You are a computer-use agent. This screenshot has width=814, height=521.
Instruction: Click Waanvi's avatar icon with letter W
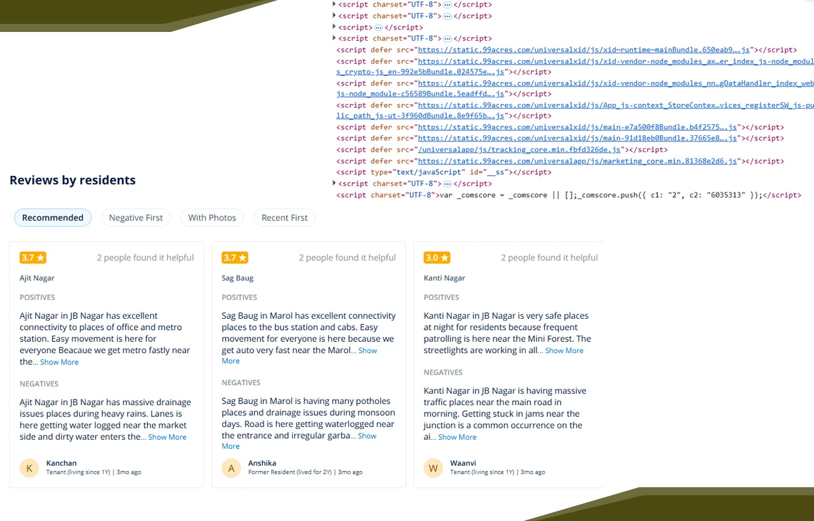click(433, 468)
